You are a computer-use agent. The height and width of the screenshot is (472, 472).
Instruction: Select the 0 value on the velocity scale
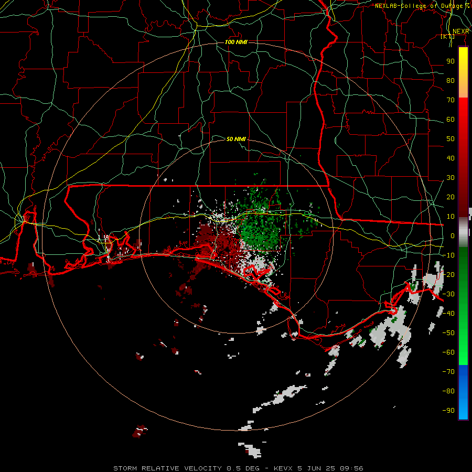[453, 235]
